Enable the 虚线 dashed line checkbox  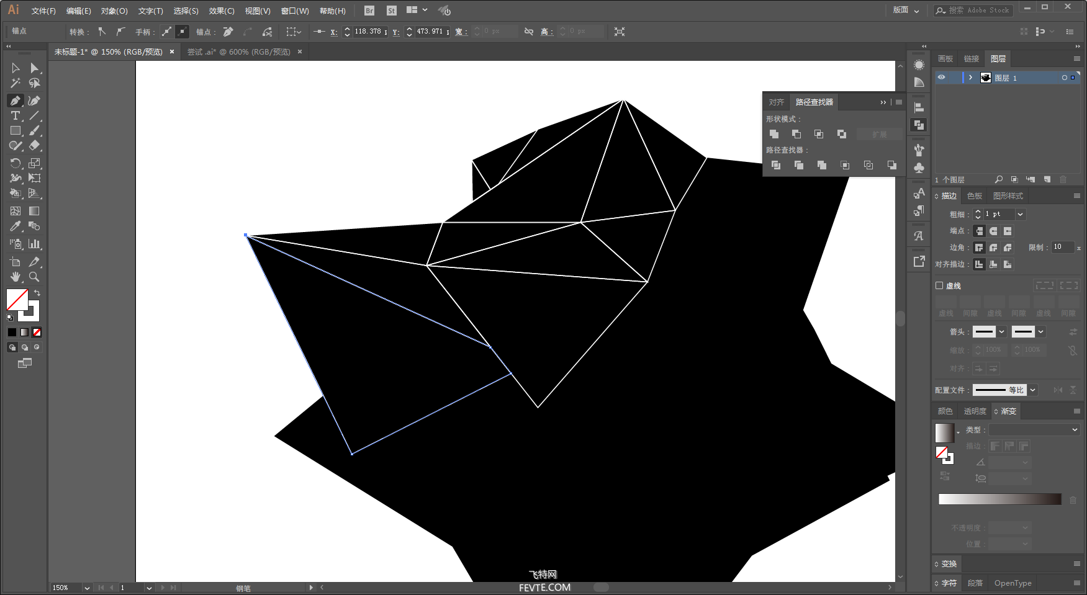point(939,286)
